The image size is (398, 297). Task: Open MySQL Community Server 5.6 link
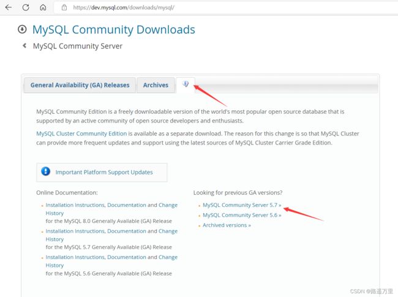tap(242, 215)
